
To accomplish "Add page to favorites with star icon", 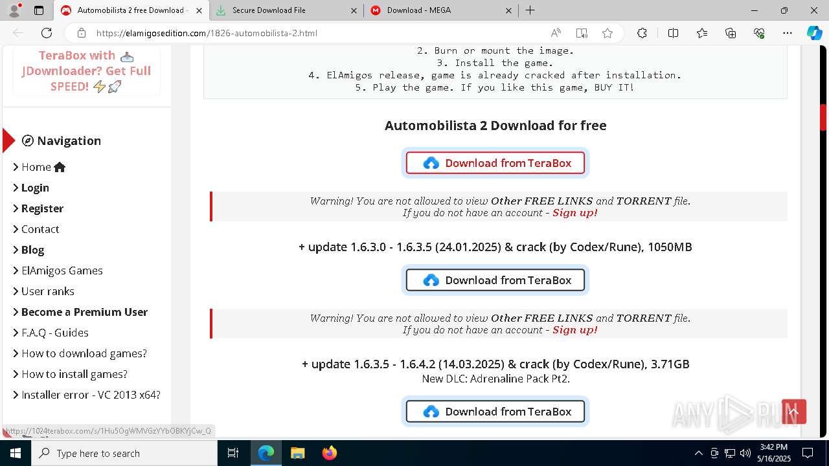I will (x=608, y=33).
